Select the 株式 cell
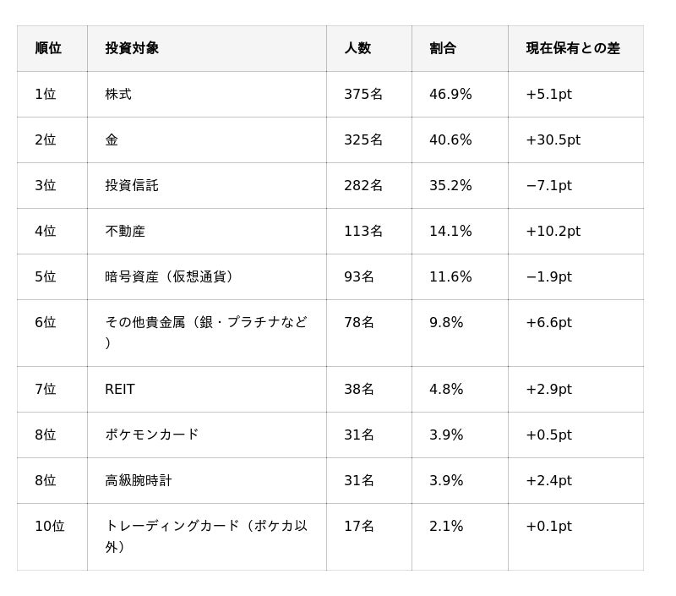 [x=118, y=94]
